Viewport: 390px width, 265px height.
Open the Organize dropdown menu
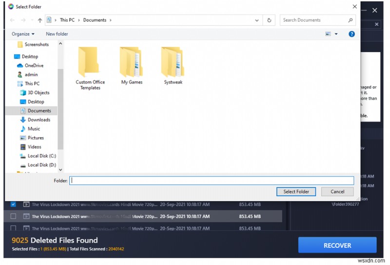[23, 34]
